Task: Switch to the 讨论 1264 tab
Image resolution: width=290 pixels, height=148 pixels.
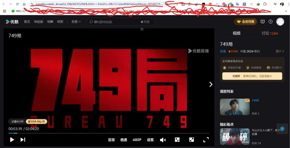Action: pyautogui.click(x=270, y=33)
